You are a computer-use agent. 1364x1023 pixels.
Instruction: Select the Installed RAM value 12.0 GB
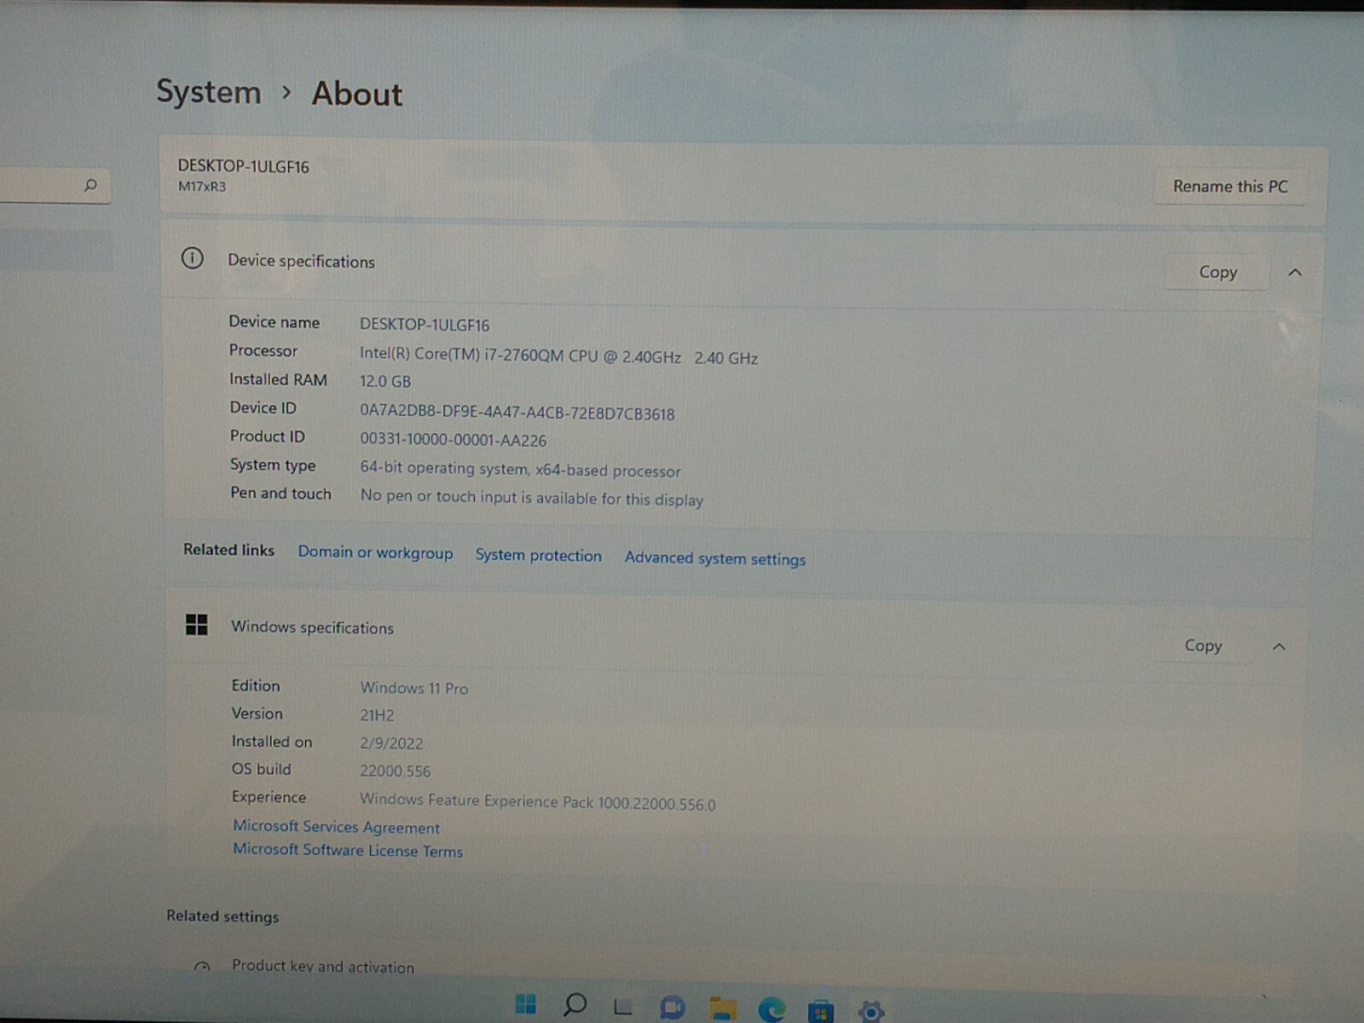coord(384,381)
